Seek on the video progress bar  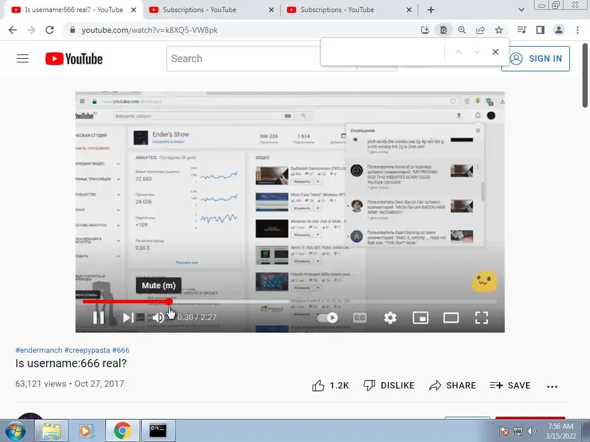[290, 302]
